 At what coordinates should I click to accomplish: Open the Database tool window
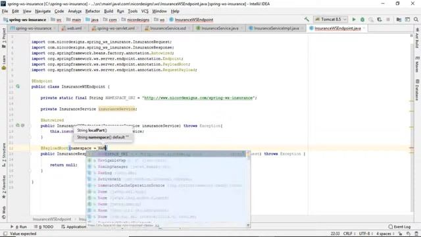click(x=417, y=90)
